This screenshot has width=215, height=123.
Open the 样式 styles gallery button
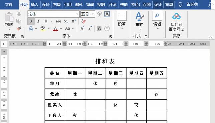(x=139, y=21)
